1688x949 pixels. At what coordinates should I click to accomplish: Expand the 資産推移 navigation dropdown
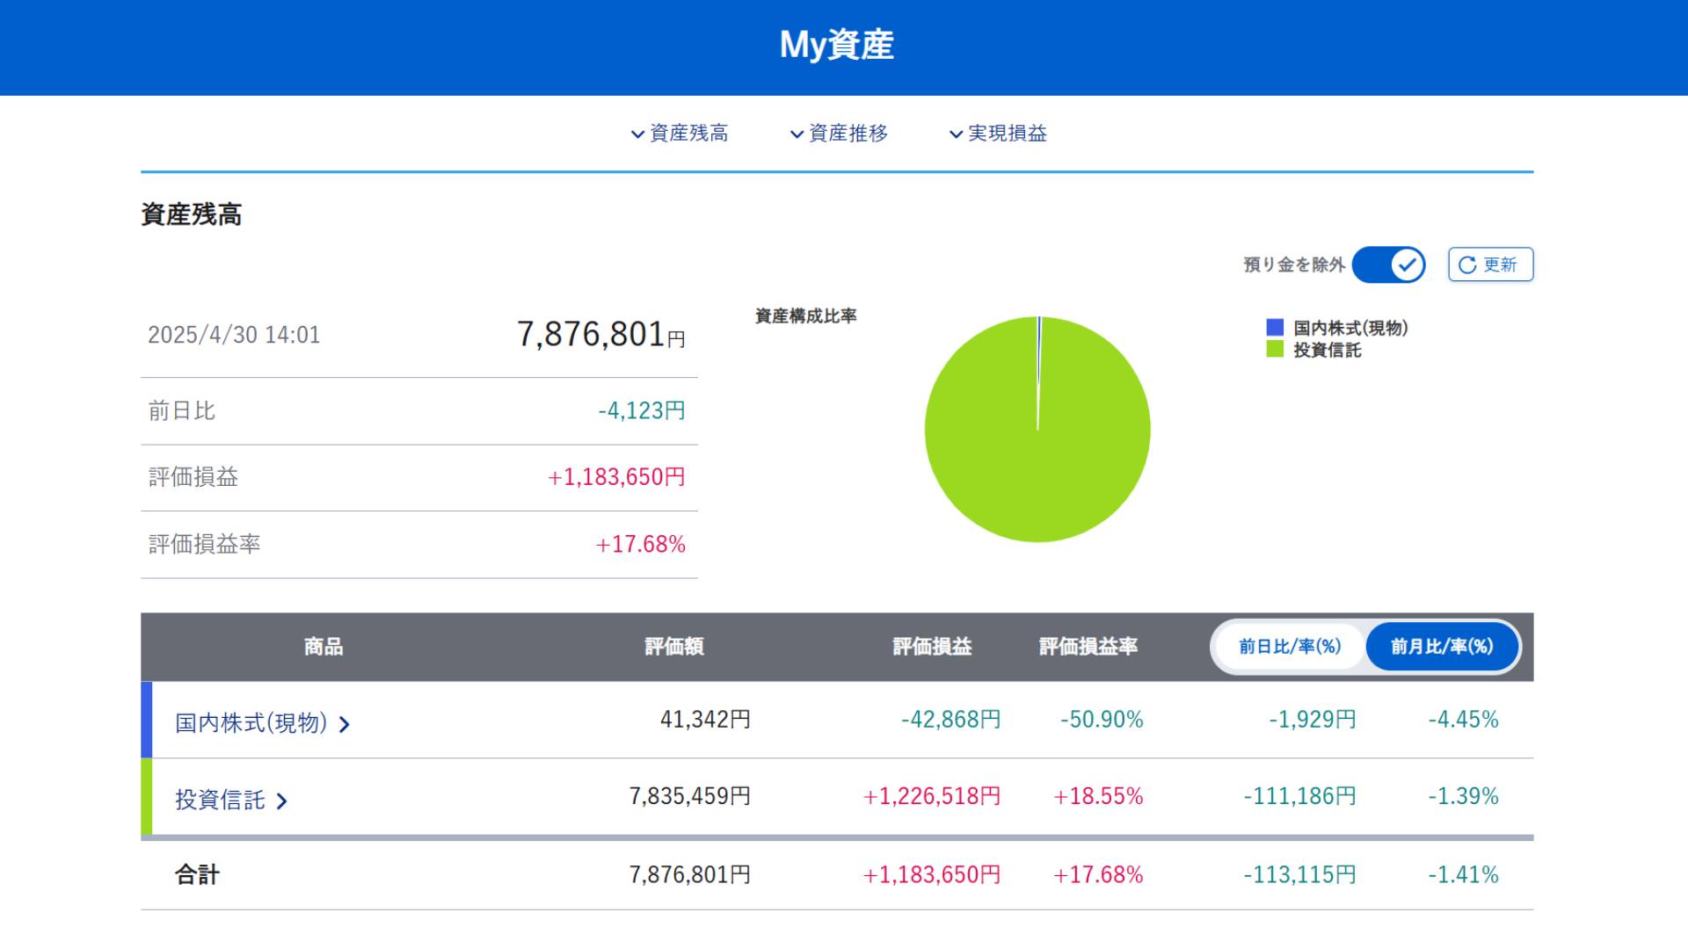[x=839, y=134]
